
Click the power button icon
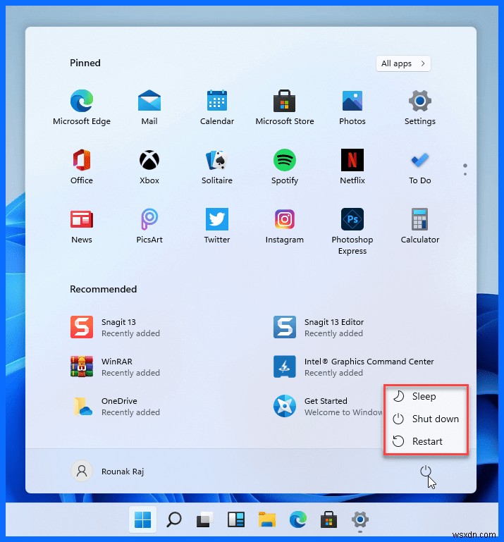pos(426,471)
